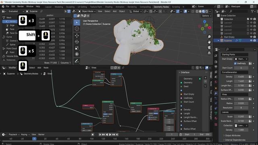
Task: Open the Object Mode dropdown
Action: point(87,11)
